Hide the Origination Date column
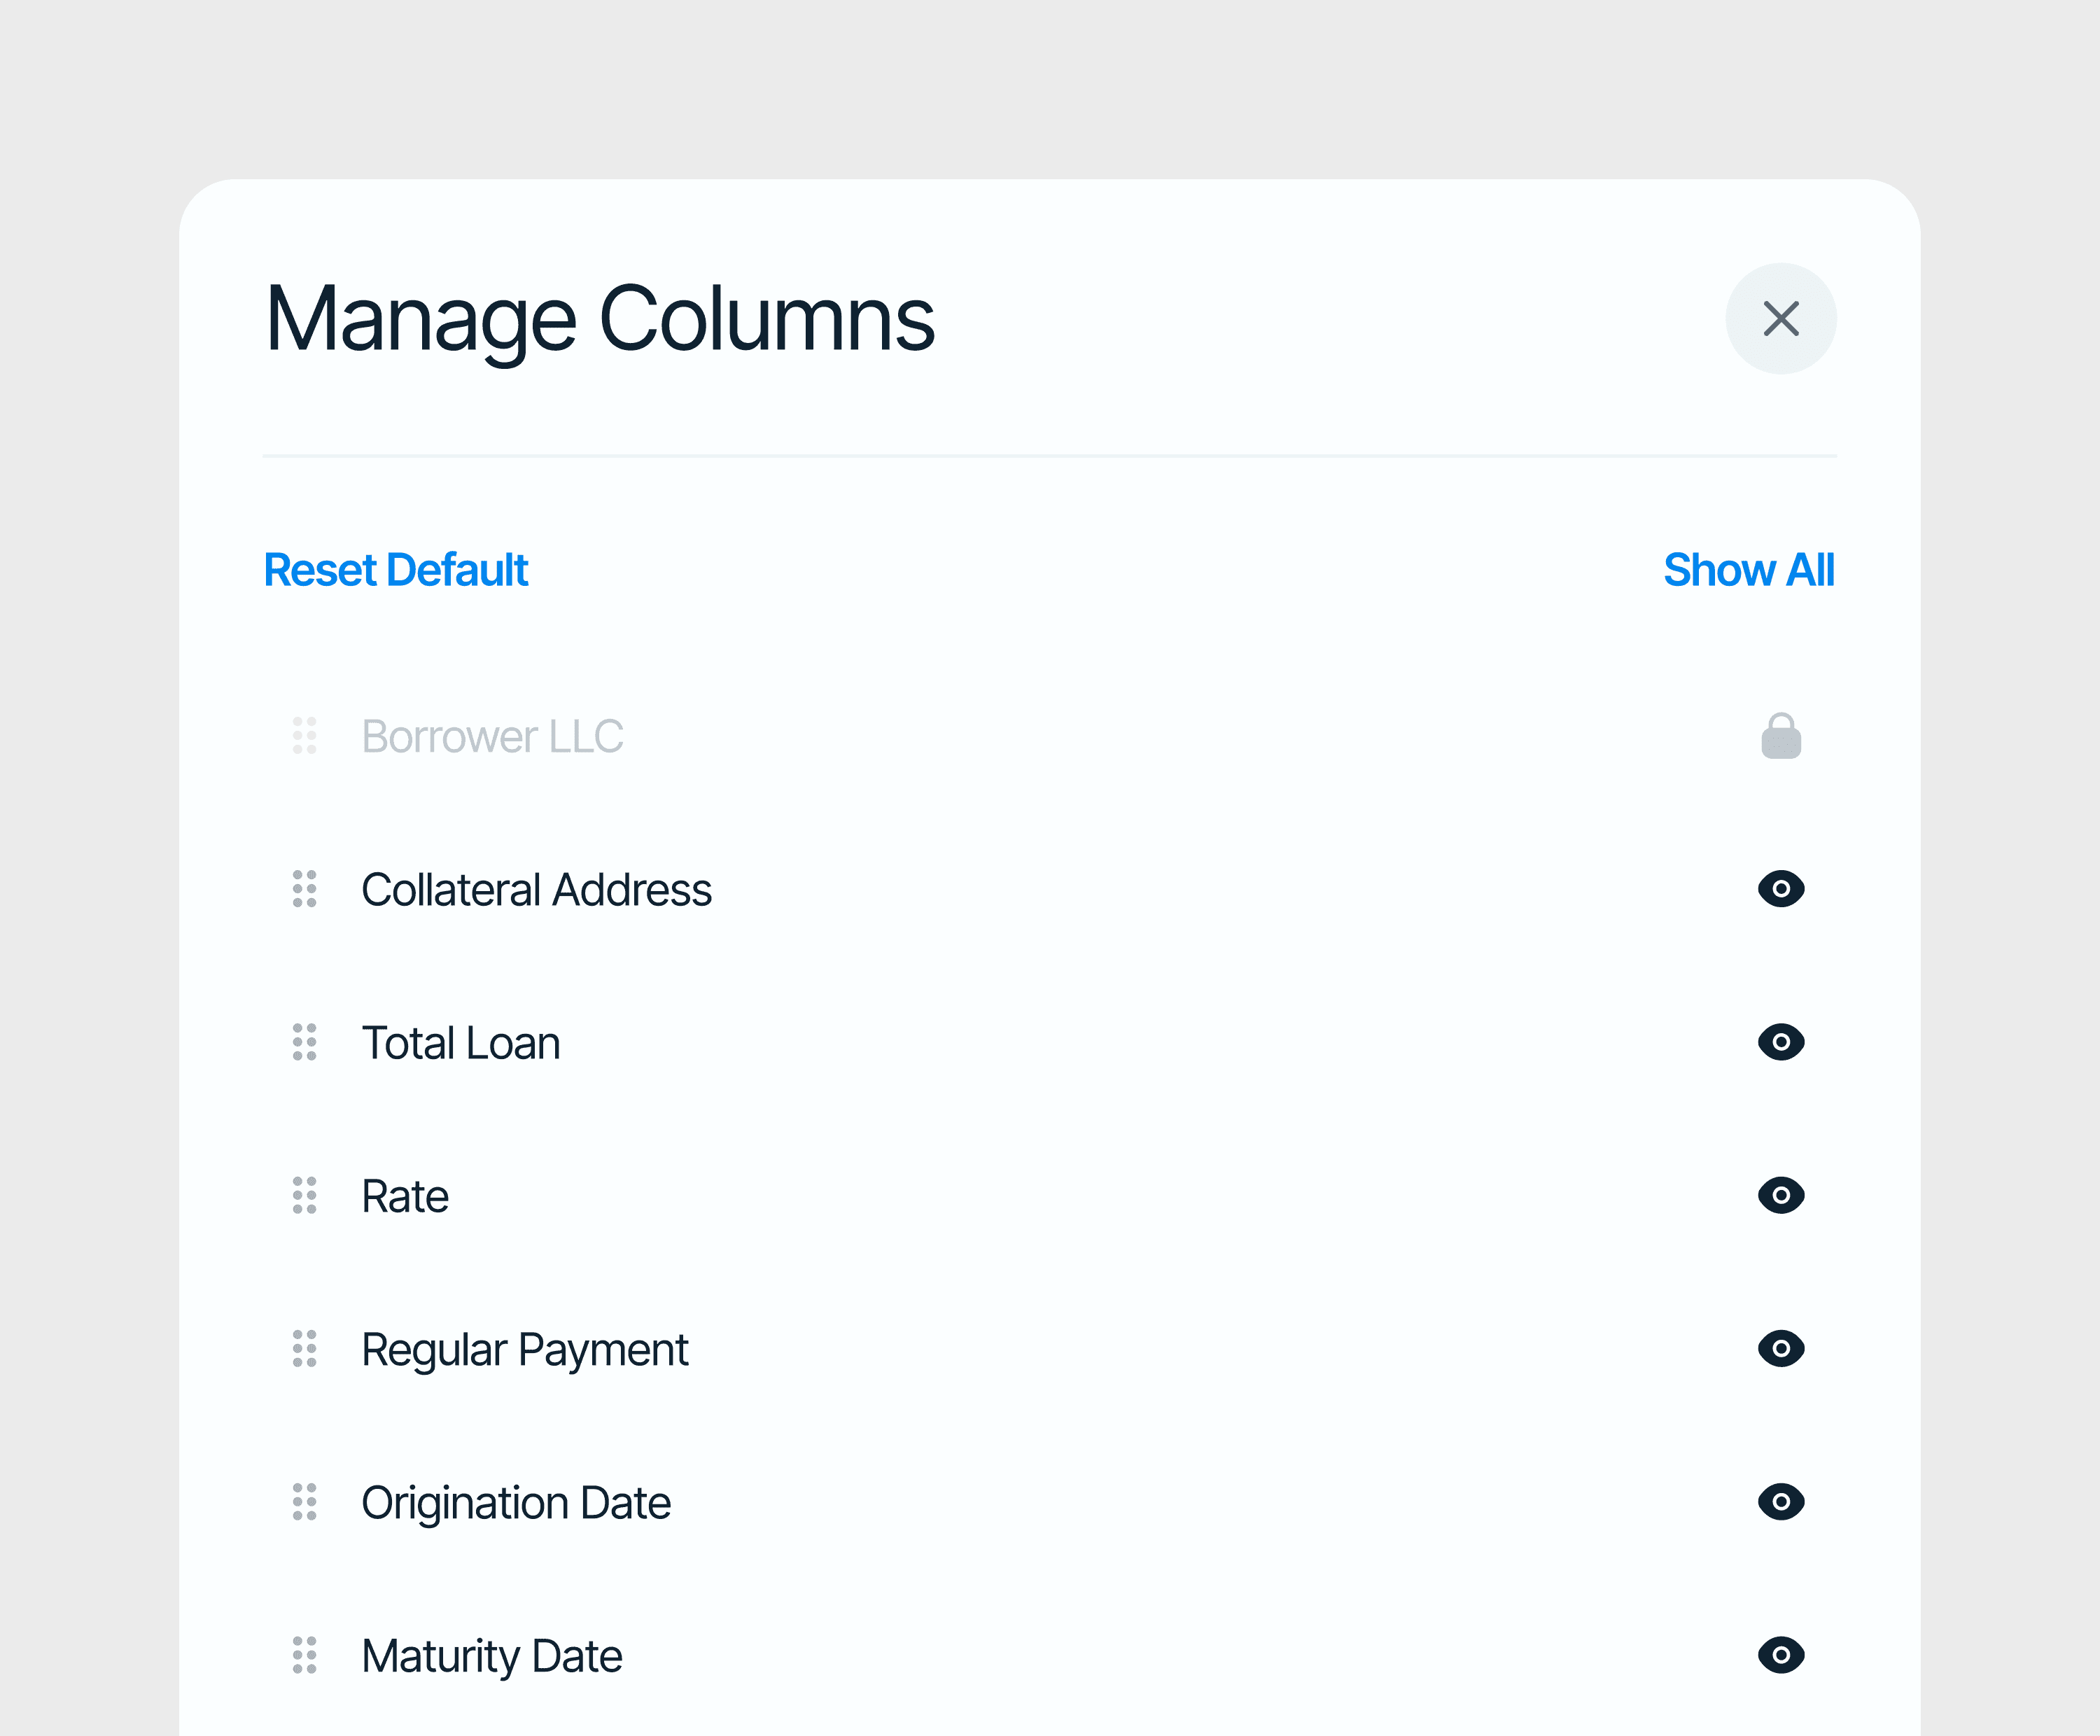Image resolution: width=2100 pixels, height=1736 pixels. pyautogui.click(x=1780, y=1501)
